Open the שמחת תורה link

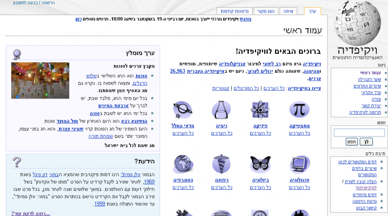(101, 136)
